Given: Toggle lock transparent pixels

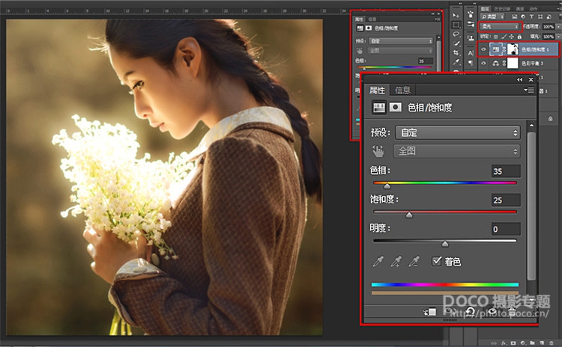Looking at the screenshot, I should pyautogui.click(x=496, y=37).
